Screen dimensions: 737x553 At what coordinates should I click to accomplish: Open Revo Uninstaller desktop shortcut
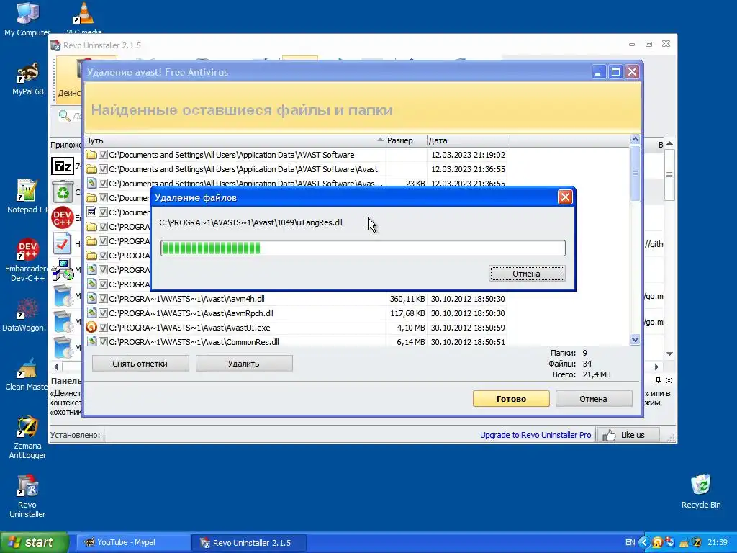pos(27,496)
